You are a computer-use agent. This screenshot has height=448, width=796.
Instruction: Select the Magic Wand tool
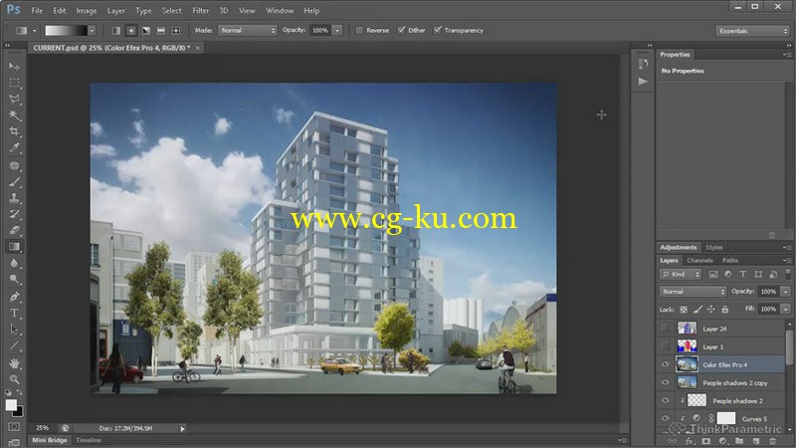click(x=14, y=114)
